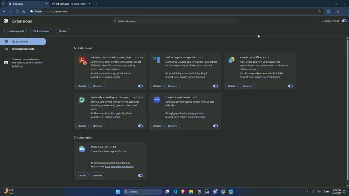Click the Update button

(x=63, y=31)
